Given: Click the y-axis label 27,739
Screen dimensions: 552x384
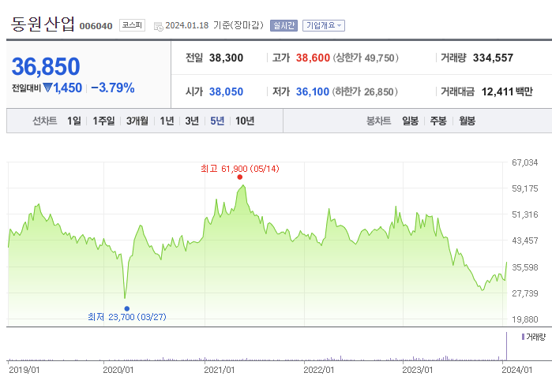Looking at the screenshot, I should coord(524,293).
